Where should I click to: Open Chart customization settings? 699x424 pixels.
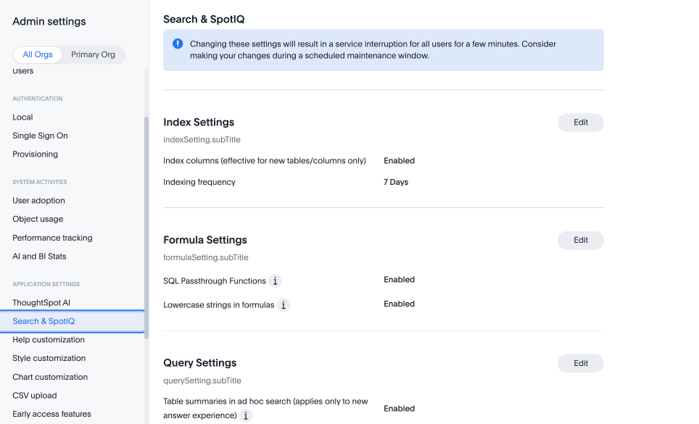tap(49, 377)
